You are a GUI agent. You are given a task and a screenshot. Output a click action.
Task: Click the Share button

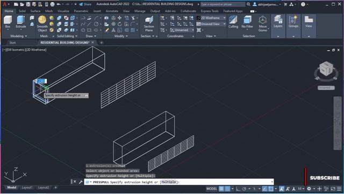[85, 4]
